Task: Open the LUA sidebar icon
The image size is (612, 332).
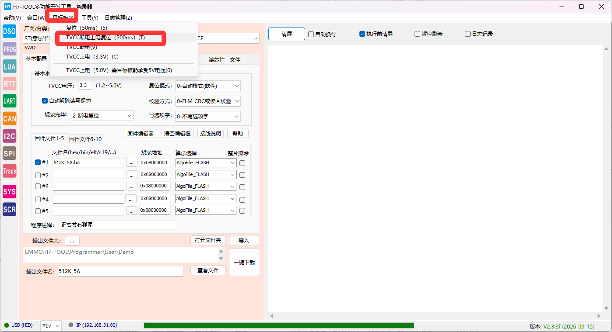Action: point(10,66)
